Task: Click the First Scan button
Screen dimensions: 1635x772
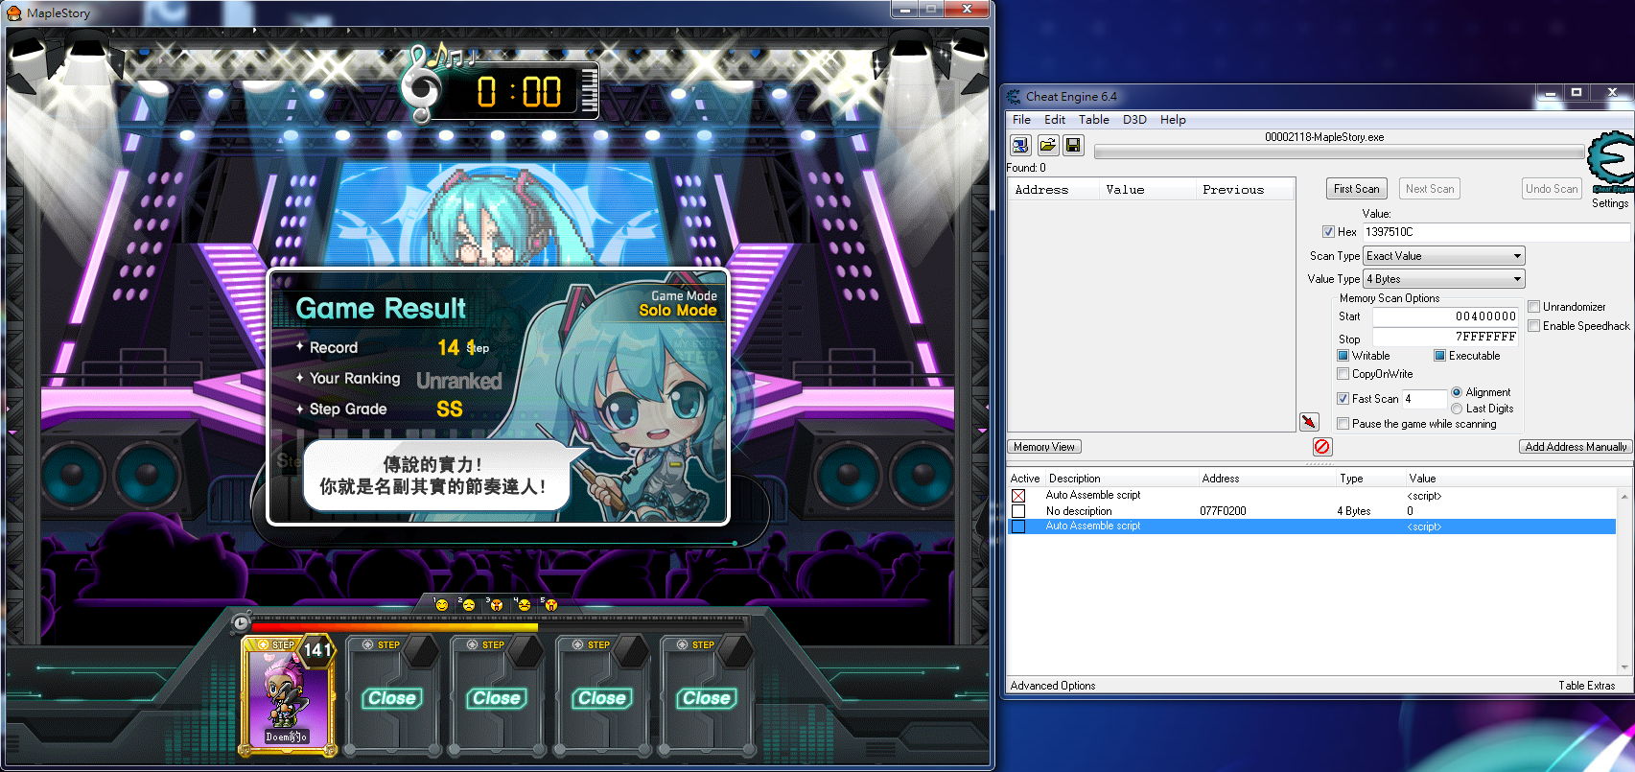Action: [x=1356, y=189]
